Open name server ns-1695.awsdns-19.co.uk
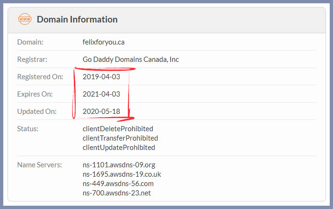The width and height of the screenshot is (333, 209). click(122, 174)
